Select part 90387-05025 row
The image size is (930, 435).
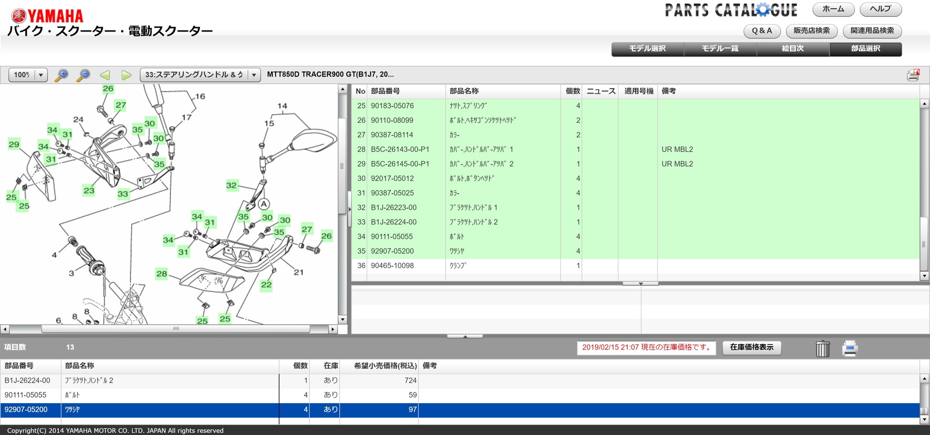pyautogui.click(x=635, y=193)
